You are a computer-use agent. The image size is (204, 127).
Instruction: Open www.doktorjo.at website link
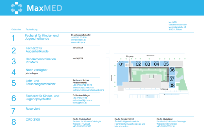(x=78, y=42)
